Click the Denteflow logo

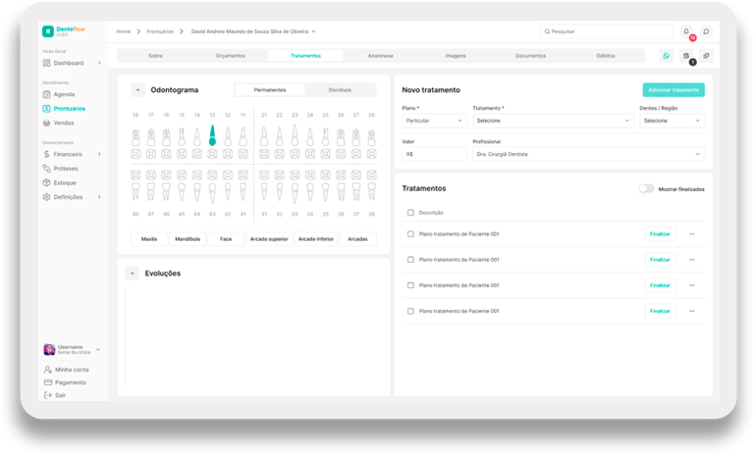tap(63, 31)
